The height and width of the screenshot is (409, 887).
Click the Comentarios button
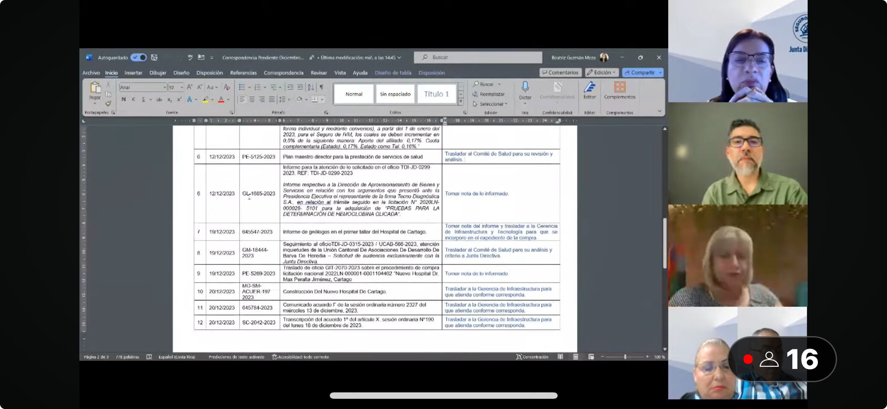coord(560,73)
